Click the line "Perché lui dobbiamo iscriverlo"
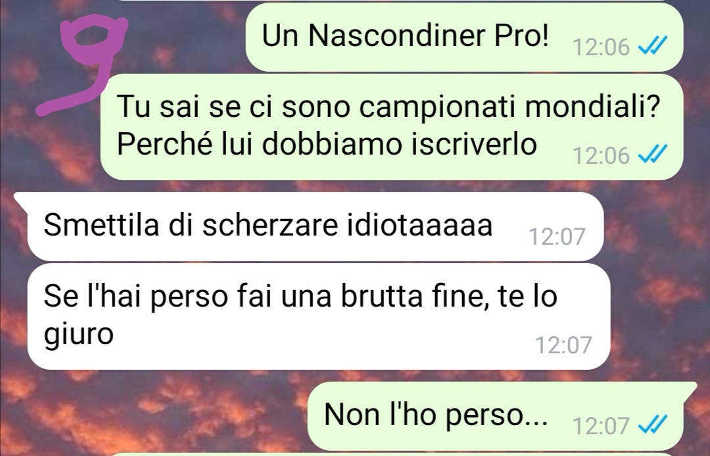710x456 pixels. click(327, 144)
